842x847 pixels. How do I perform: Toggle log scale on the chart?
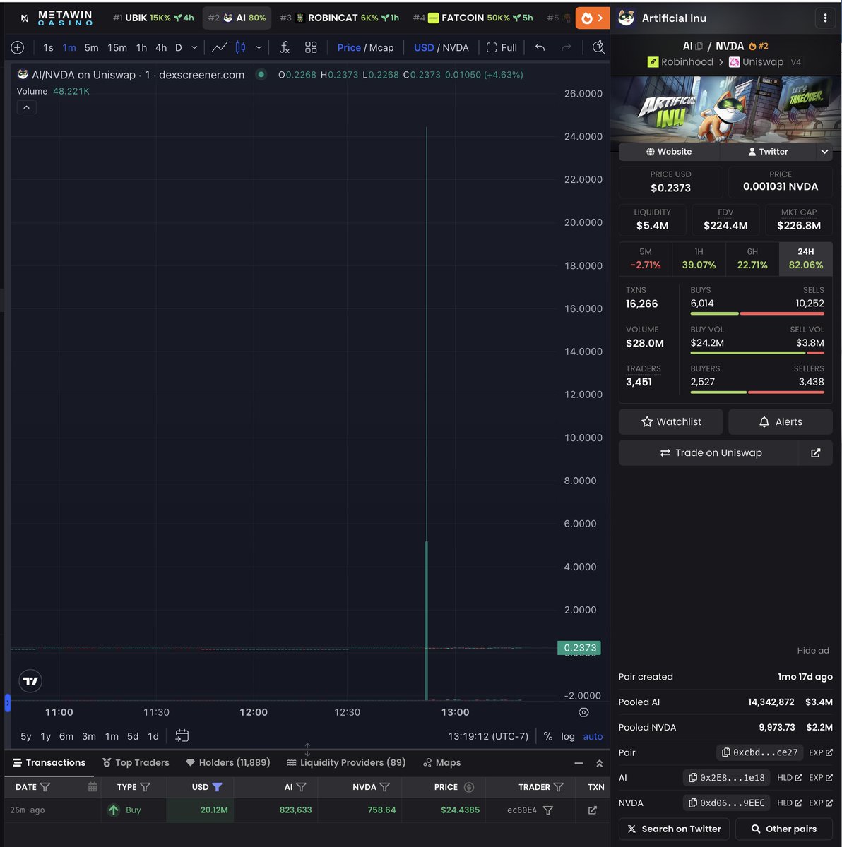568,736
